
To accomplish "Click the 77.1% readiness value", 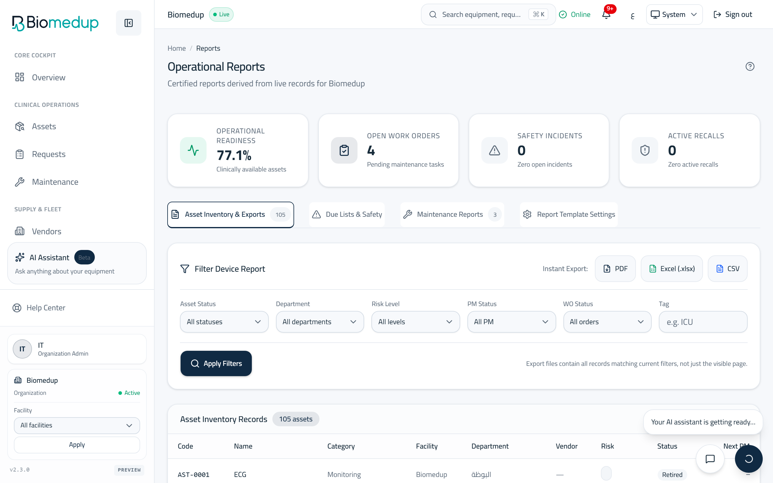I will (x=234, y=155).
